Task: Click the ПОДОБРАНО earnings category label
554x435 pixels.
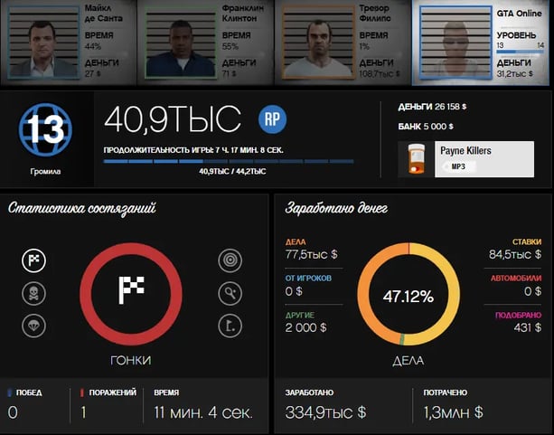Action: click(518, 315)
